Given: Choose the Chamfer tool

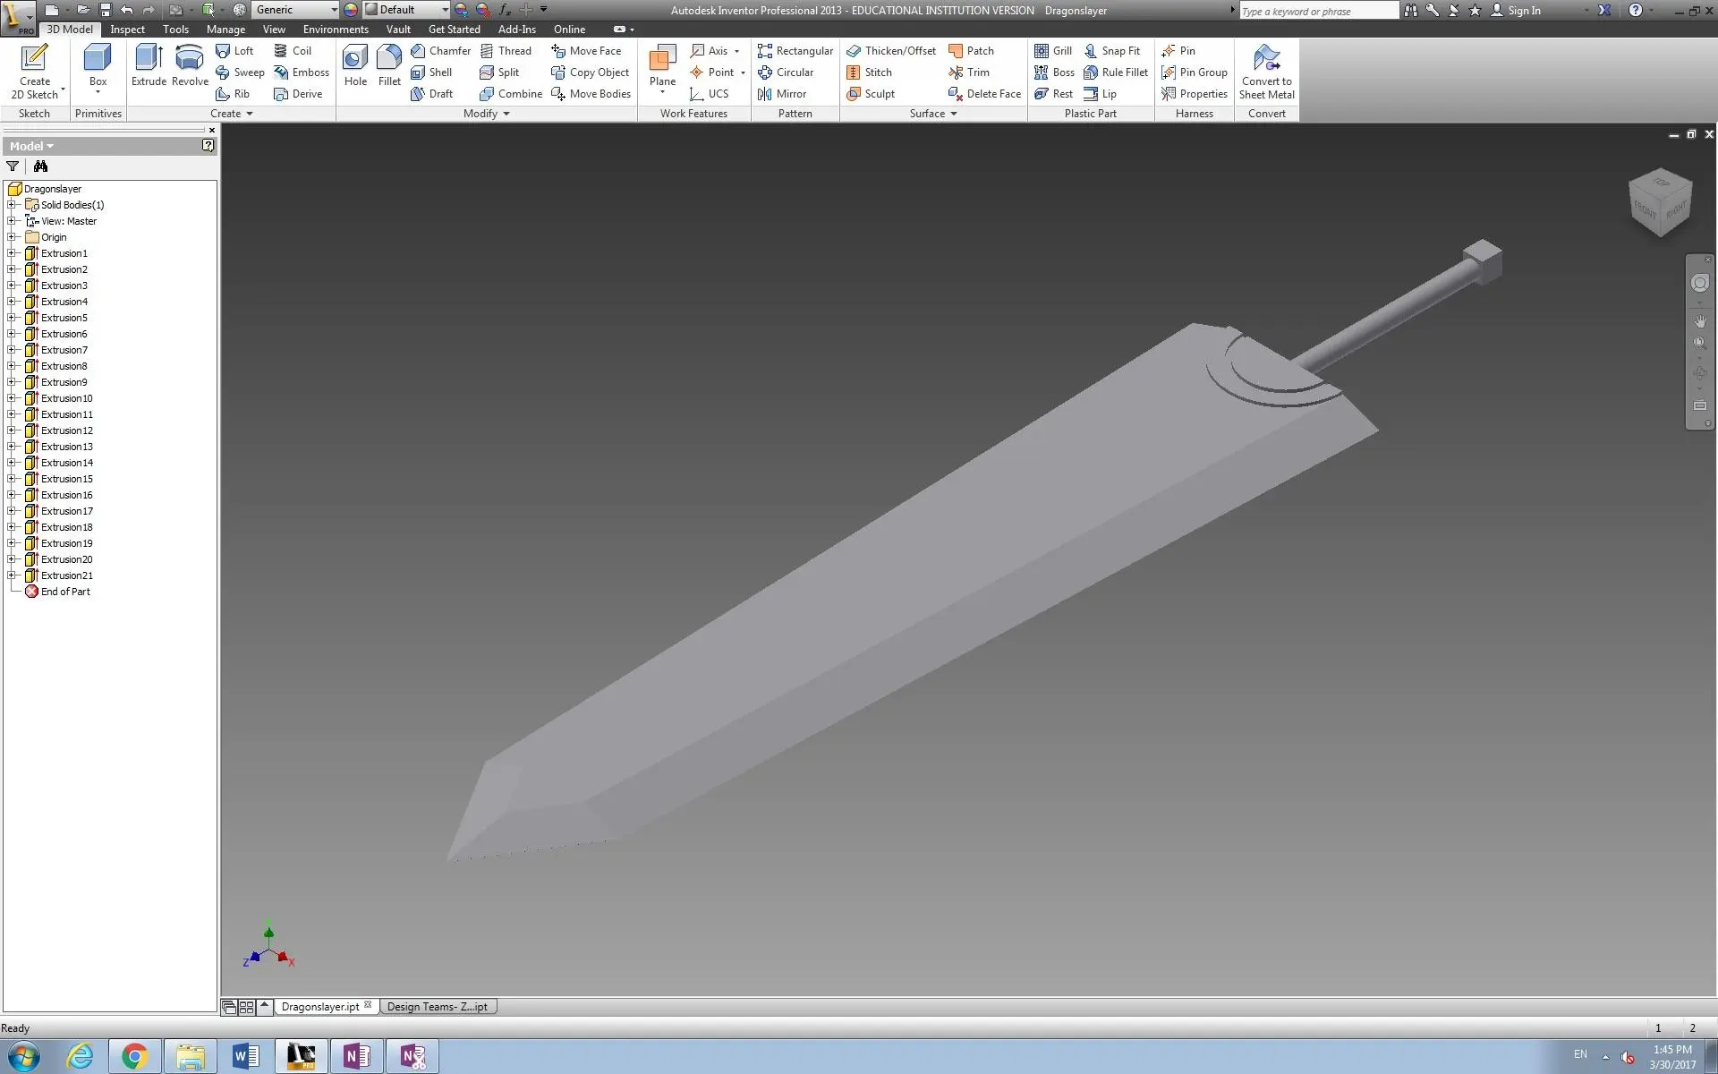Looking at the screenshot, I should (440, 51).
